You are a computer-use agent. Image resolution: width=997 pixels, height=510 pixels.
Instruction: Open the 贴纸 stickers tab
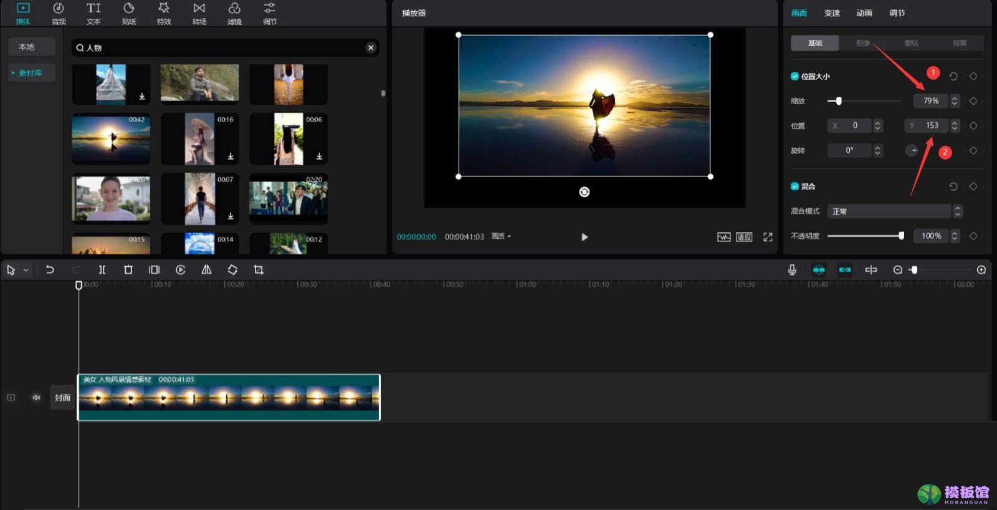[129, 13]
